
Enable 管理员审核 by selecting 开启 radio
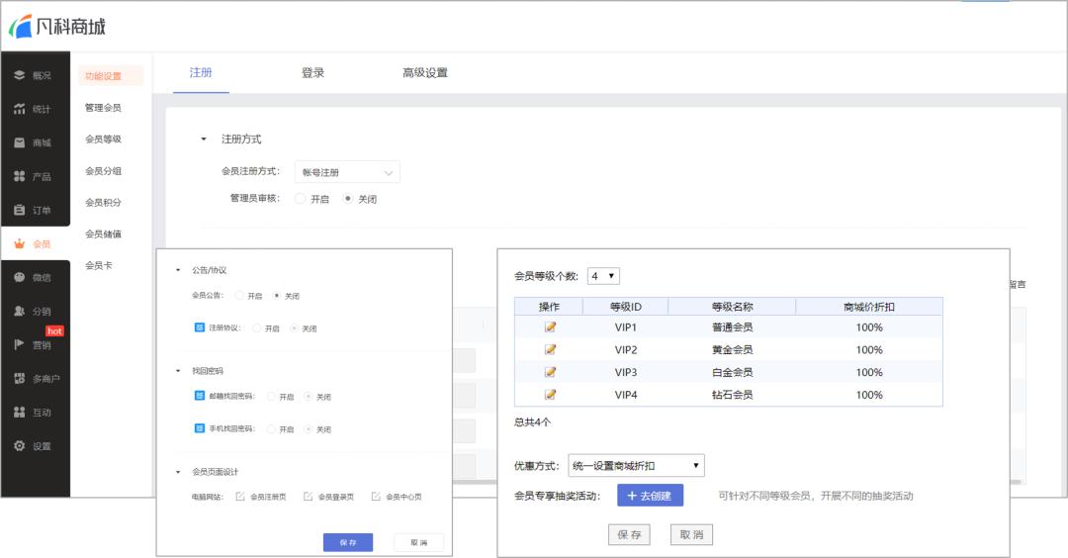301,199
